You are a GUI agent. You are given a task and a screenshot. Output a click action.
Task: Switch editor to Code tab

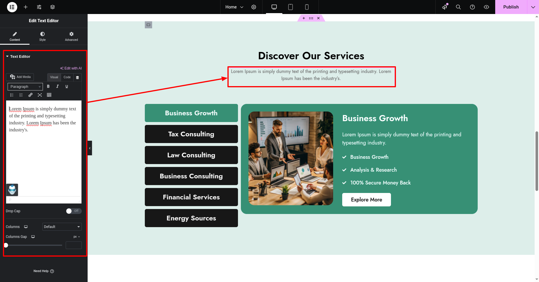tap(67, 77)
